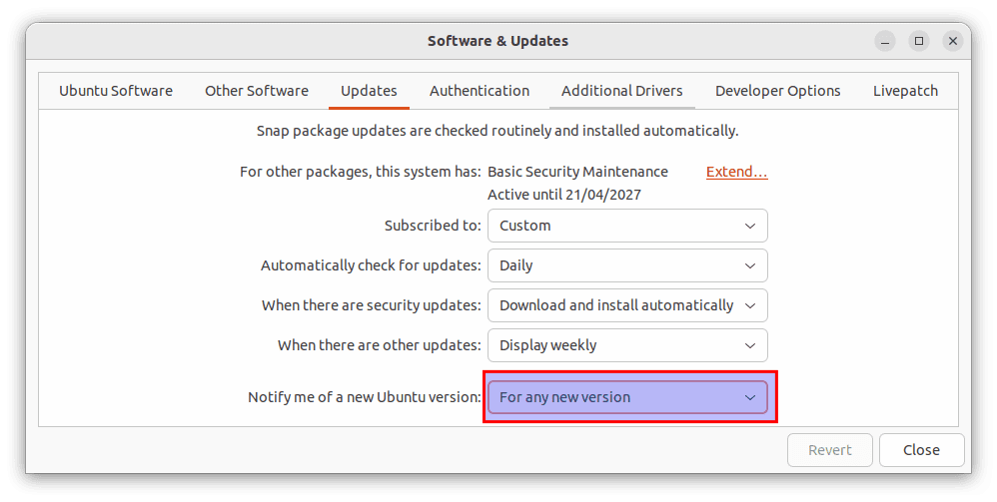Open the Subscribed to Custom dropdown
997x502 pixels.
pyautogui.click(x=627, y=226)
